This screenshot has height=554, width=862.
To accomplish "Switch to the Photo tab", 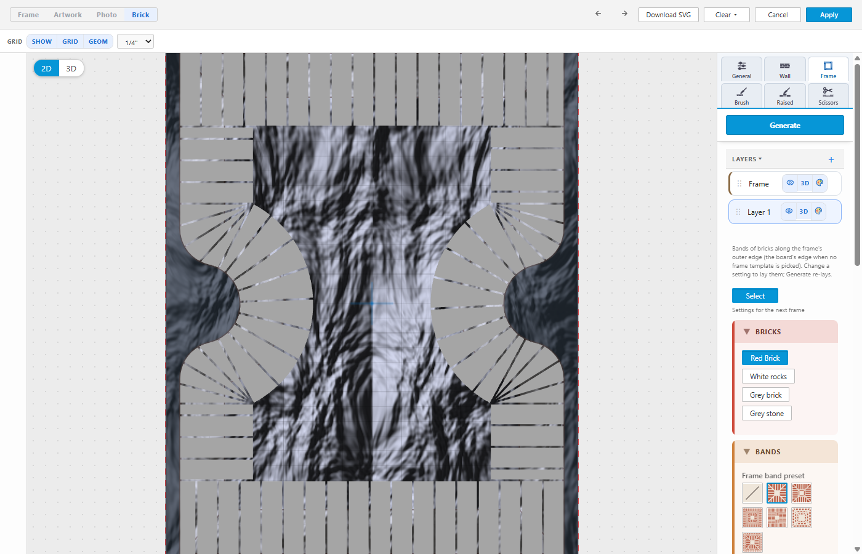I will pos(107,15).
